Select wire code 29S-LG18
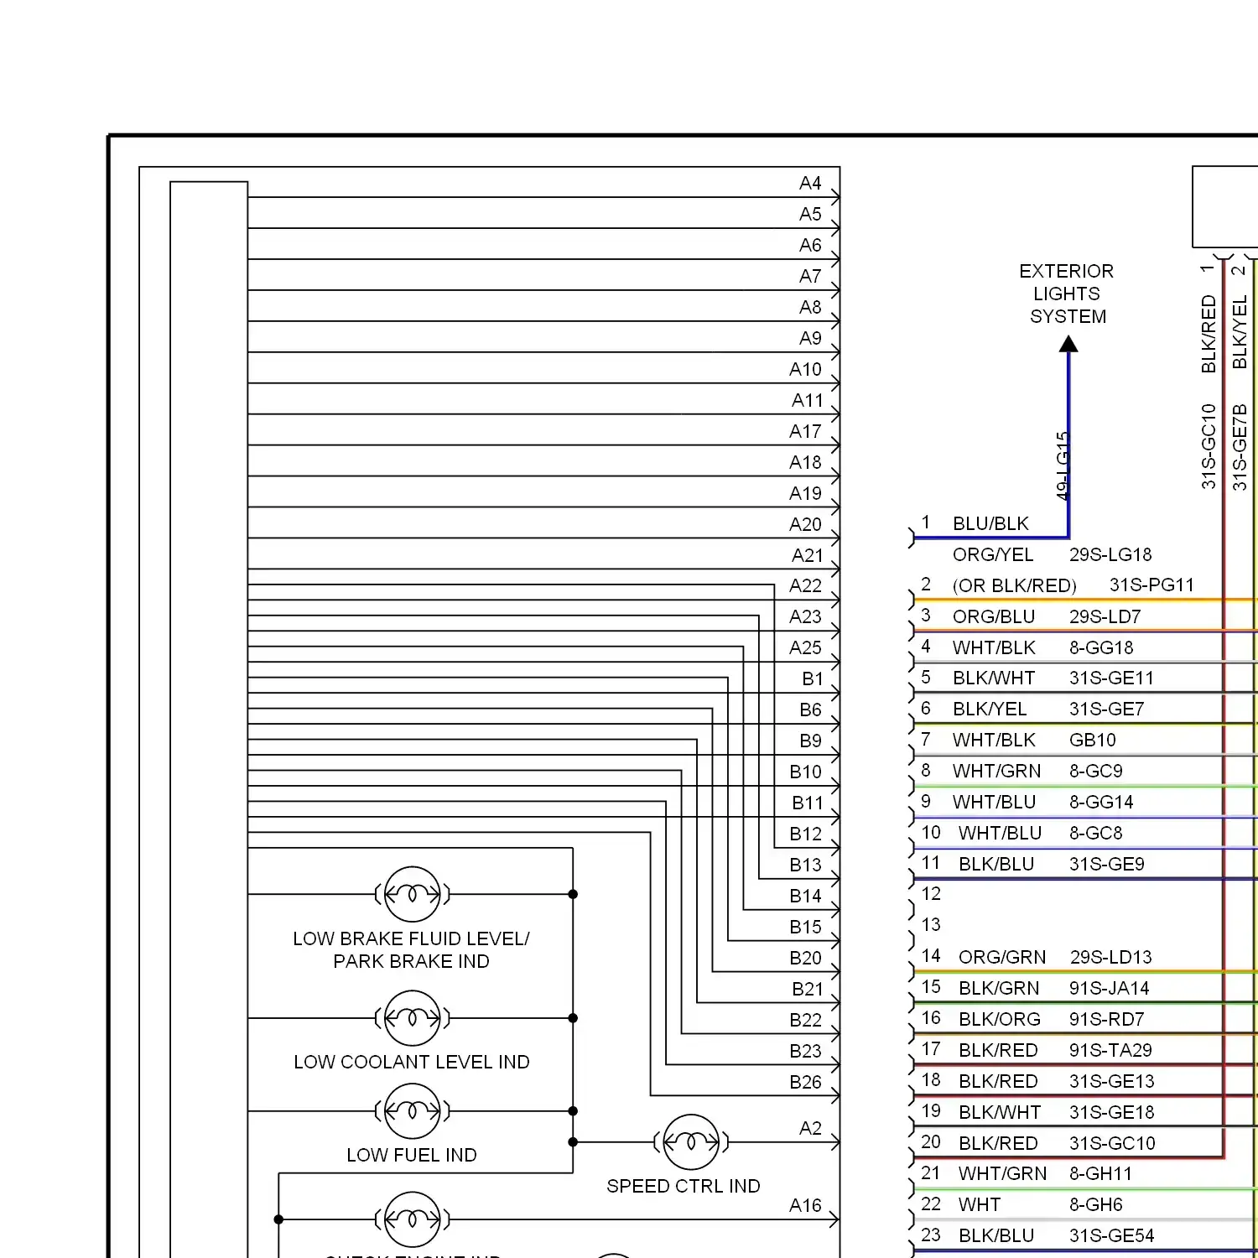 1110,554
